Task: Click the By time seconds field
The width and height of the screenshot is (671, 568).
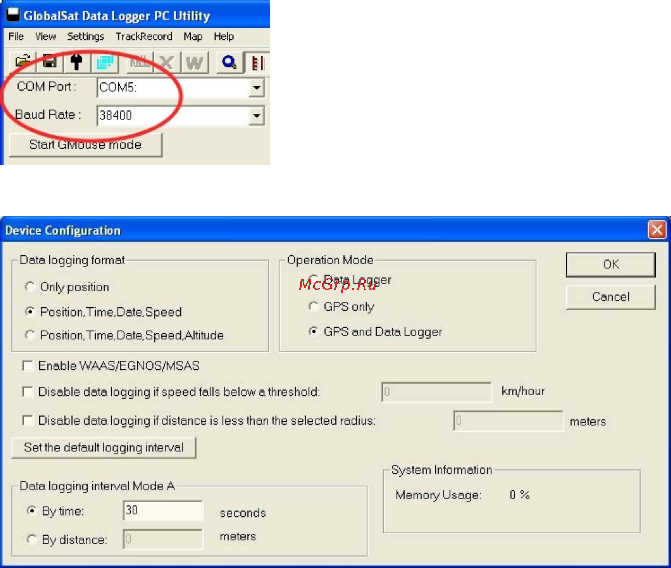Action: click(x=163, y=511)
